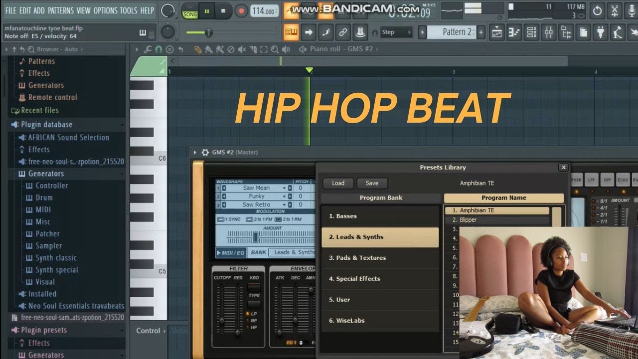This screenshot has width=638, height=359.
Task: Click the browser search magnifier icon
Action: tap(31, 49)
